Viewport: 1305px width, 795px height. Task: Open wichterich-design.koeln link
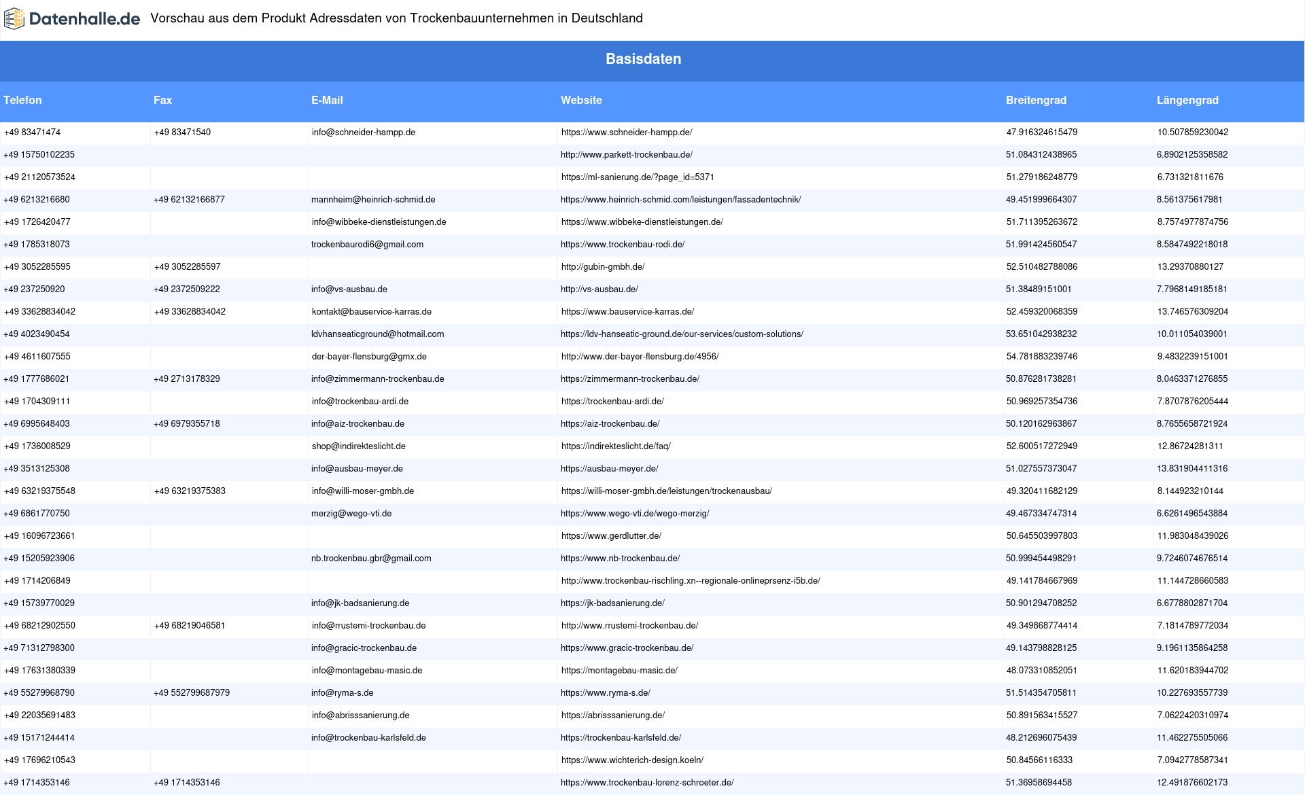click(632, 760)
